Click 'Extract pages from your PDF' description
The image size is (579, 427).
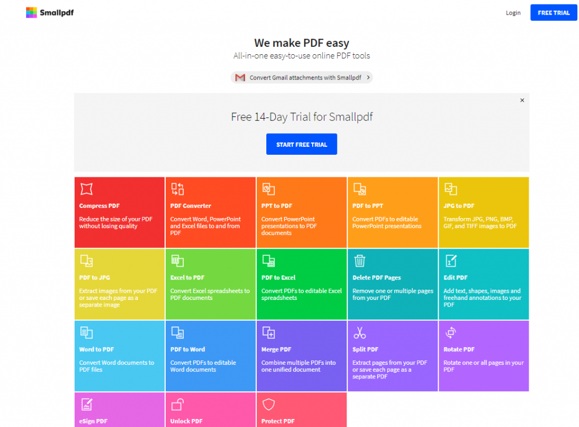click(390, 369)
